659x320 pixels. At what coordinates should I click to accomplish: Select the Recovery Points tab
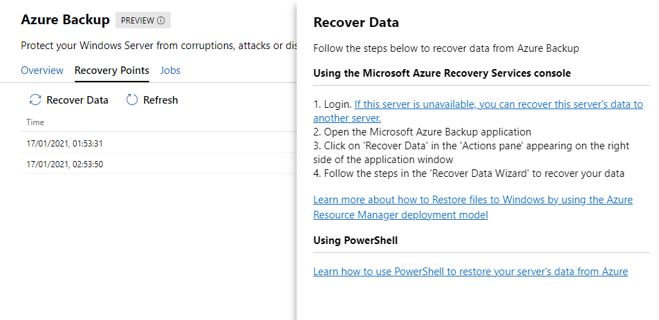click(111, 70)
